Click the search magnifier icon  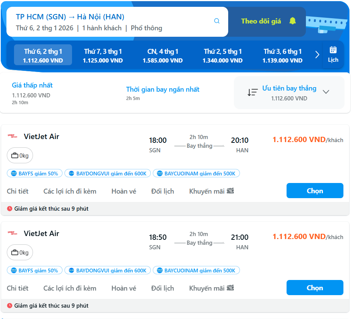(x=217, y=21)
